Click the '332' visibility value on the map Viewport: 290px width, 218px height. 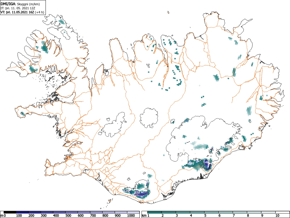[137, 192]
